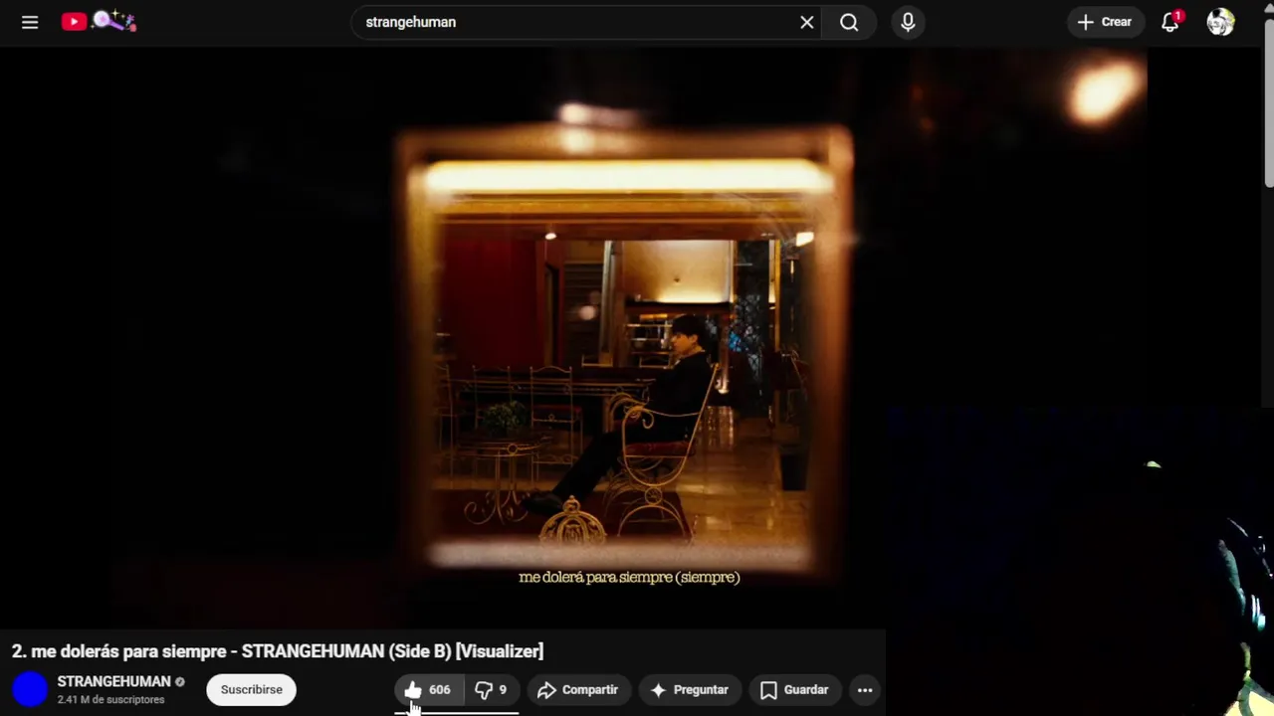Open notifications bell
1274x716 pixels.
tap(1170, 22)
